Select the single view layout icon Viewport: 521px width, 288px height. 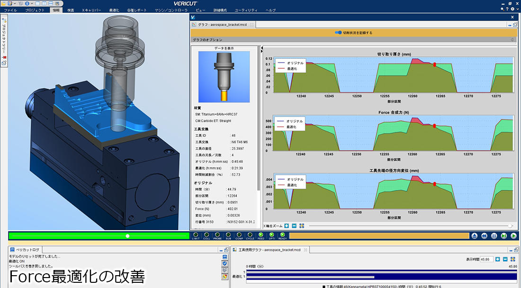37,3
